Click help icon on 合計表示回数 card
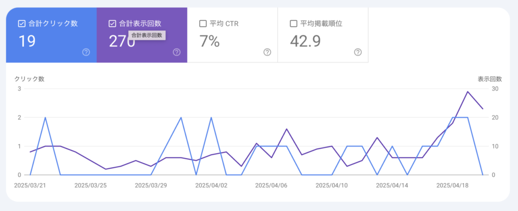Viewport: 518px width, 211px height. click(177, 52)
